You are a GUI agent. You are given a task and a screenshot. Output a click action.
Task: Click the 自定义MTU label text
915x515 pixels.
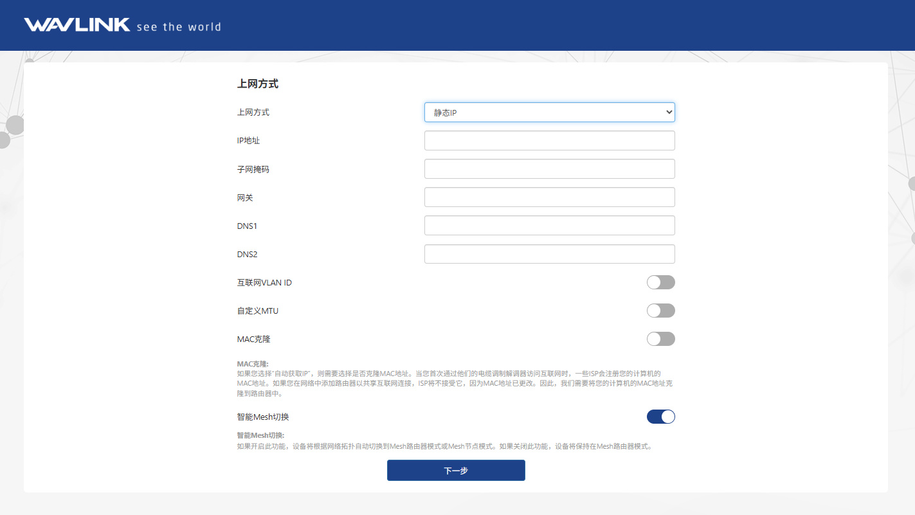pyautogui.click(x=257, y=311)
